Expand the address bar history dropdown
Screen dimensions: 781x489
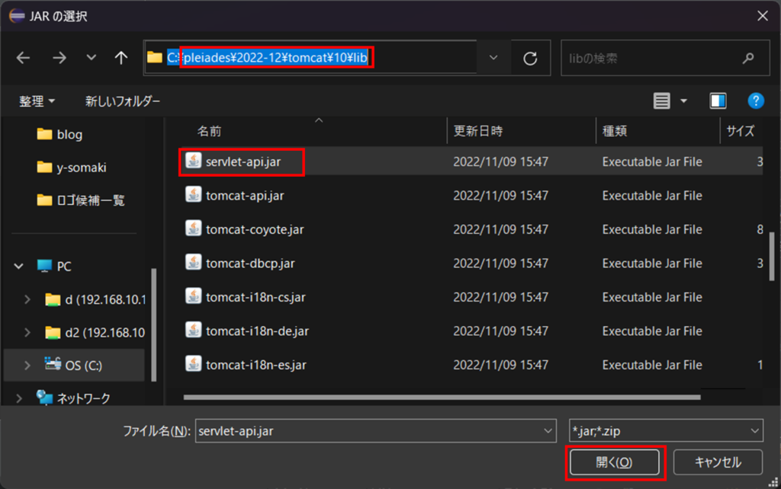click(493, 58)
